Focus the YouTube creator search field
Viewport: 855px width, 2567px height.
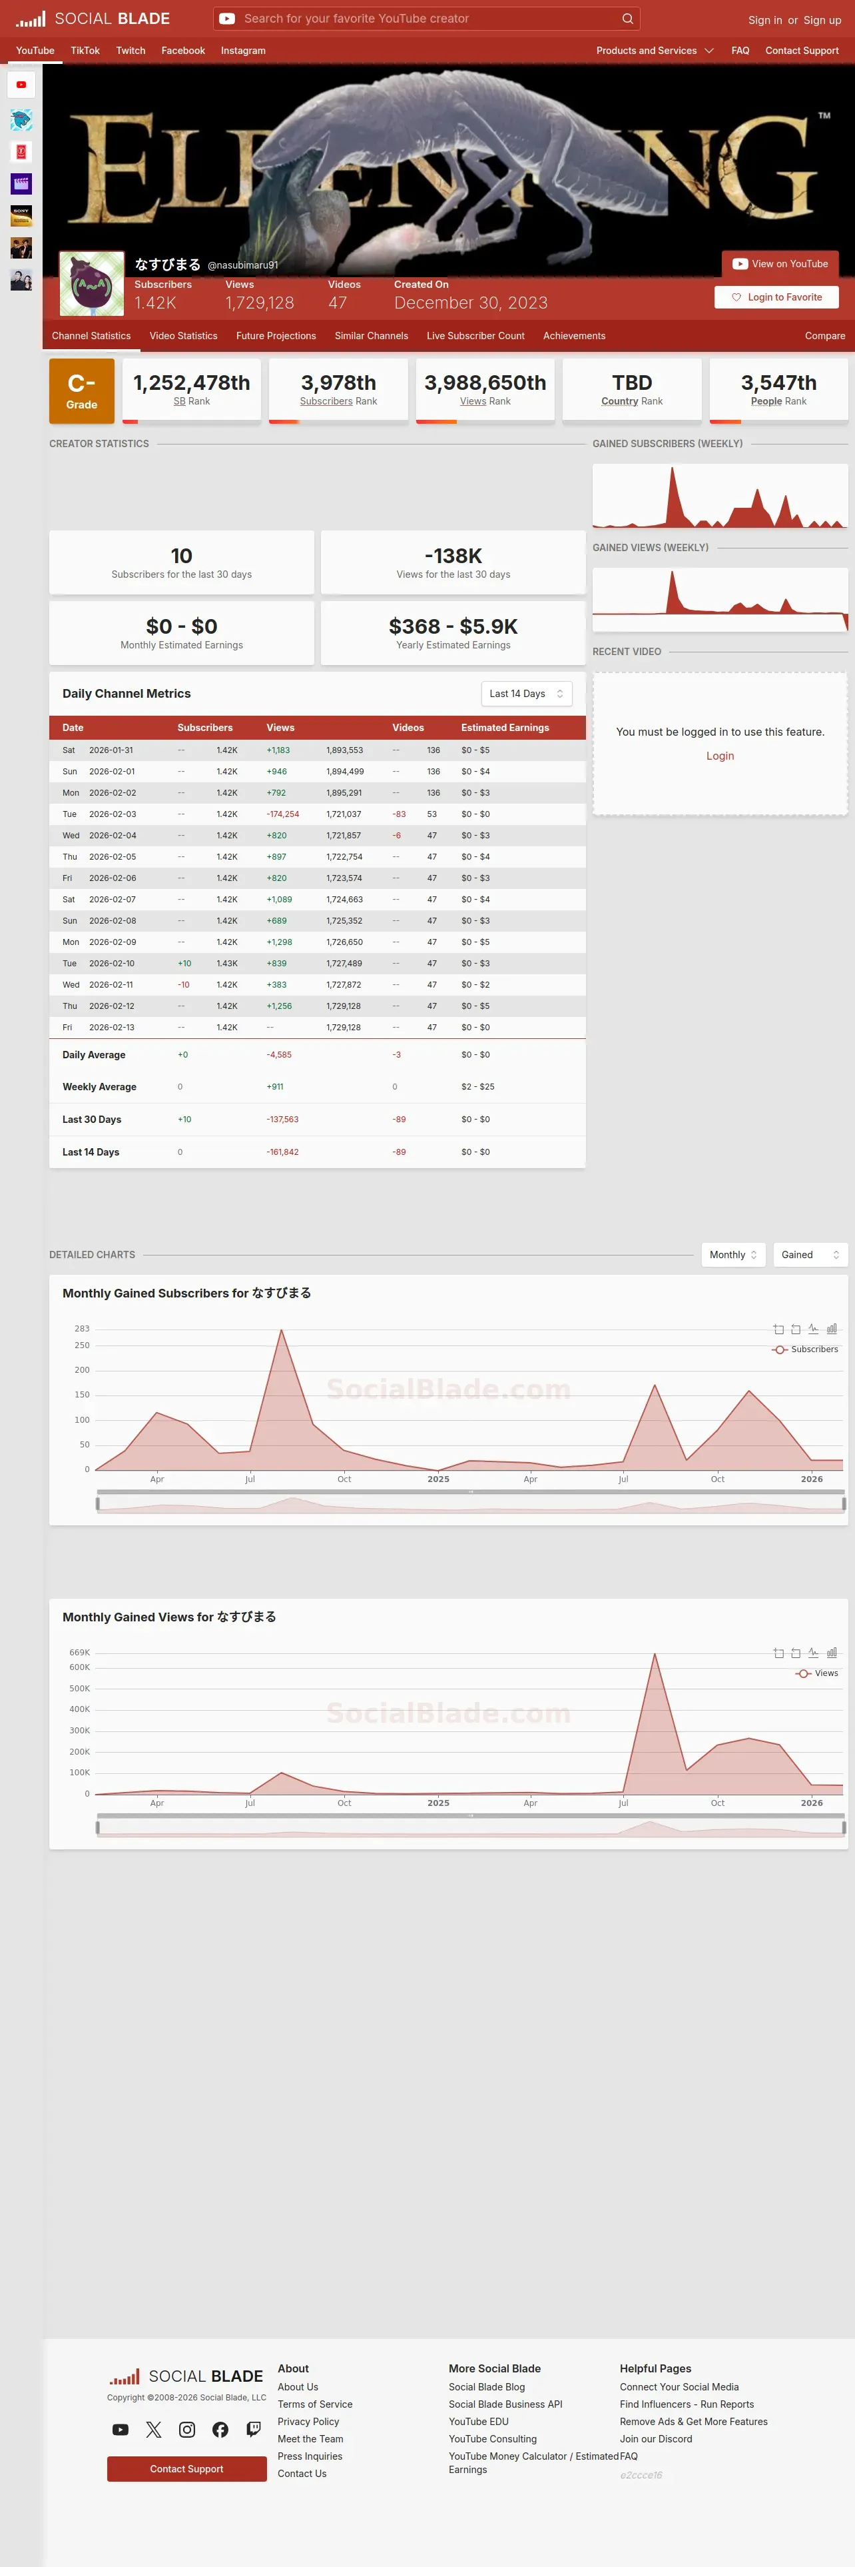(x=428, y=19)
